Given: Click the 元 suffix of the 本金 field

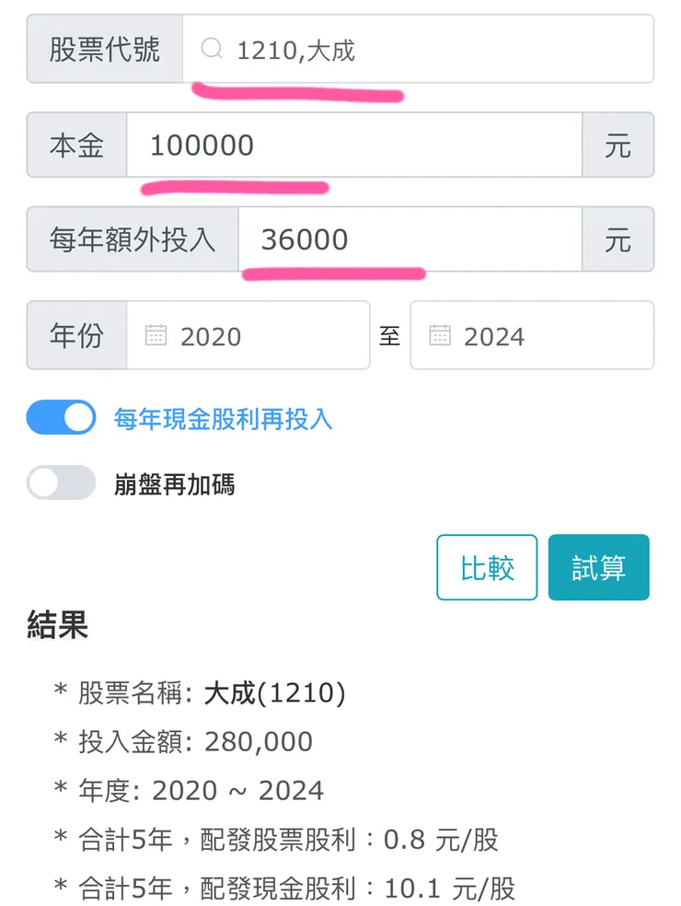Looking at the screenshot, I should (x=618, y=145).
